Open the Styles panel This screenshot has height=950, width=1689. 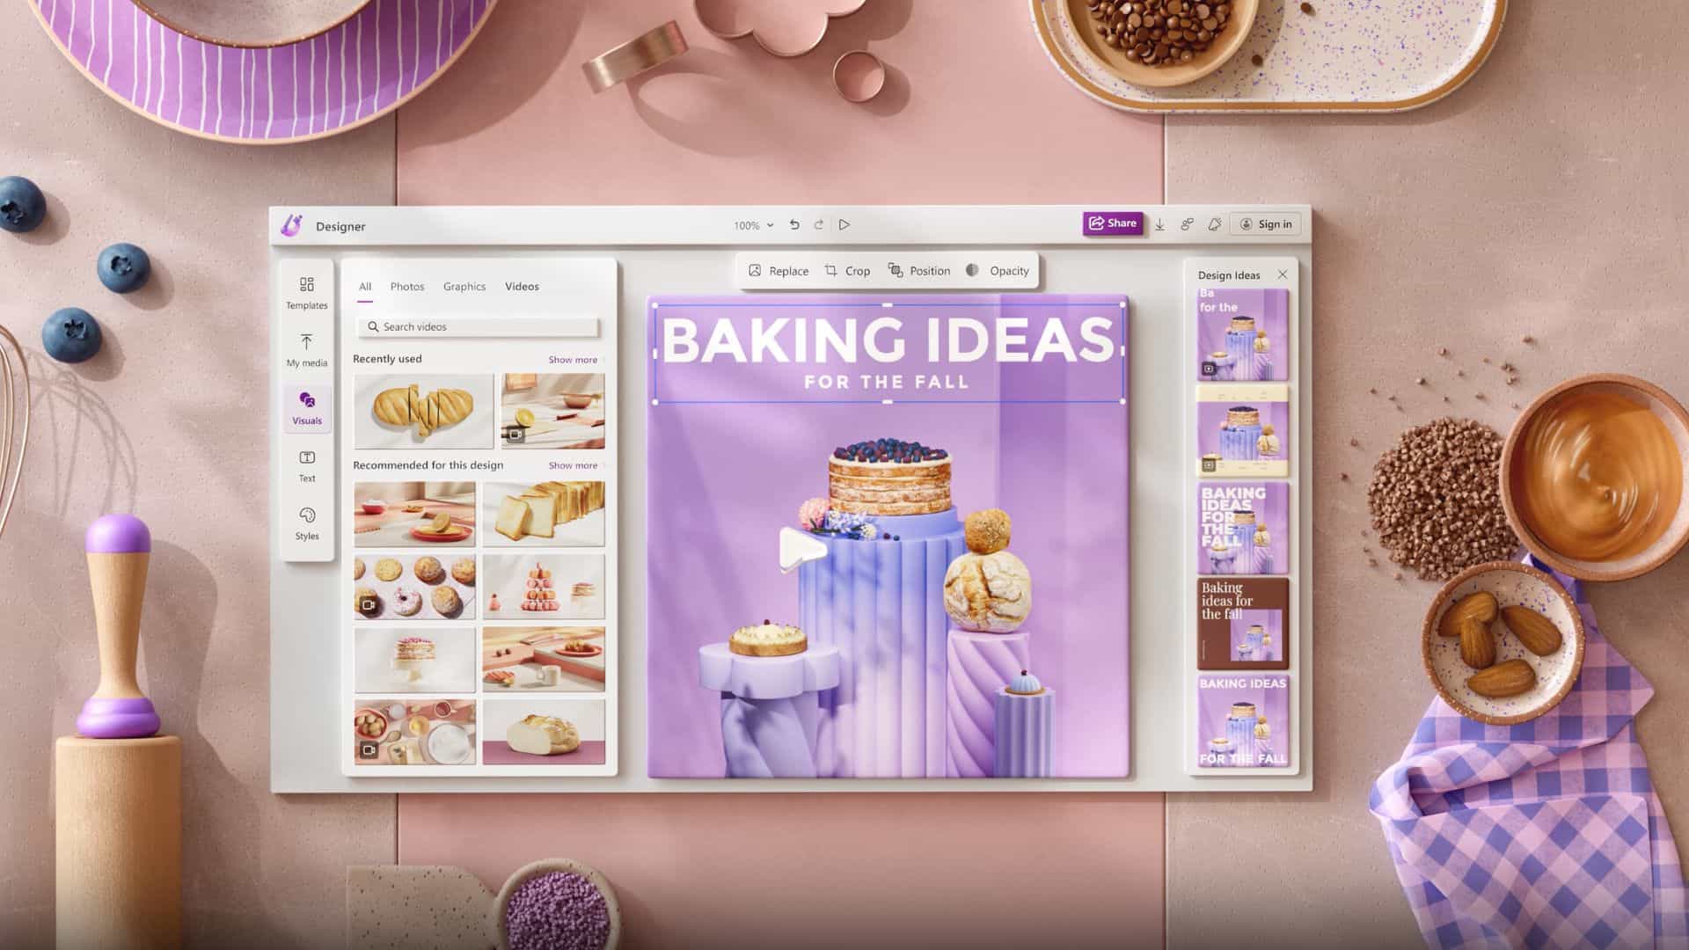(x=306, y=522)
